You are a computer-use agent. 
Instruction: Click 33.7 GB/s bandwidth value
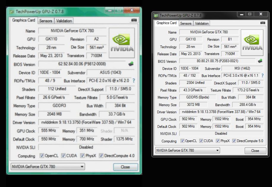117,114
